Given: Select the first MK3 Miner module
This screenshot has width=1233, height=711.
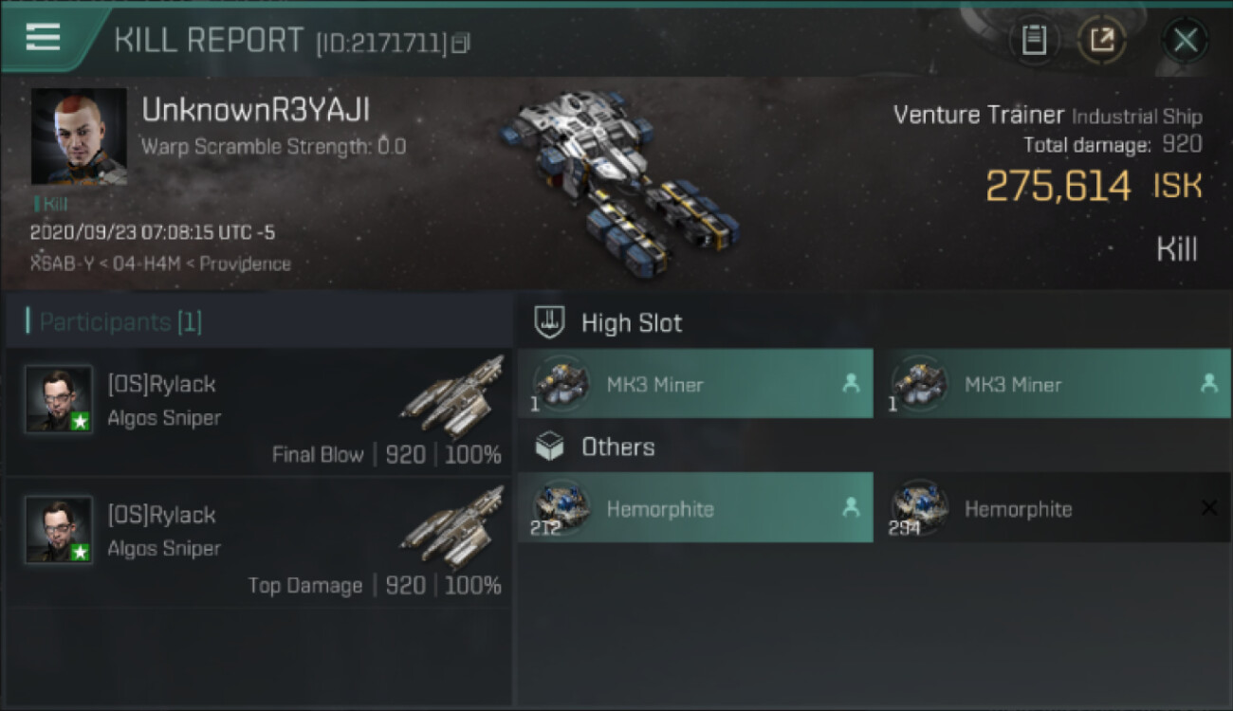Looking at the screenshot, I should 695,383.
